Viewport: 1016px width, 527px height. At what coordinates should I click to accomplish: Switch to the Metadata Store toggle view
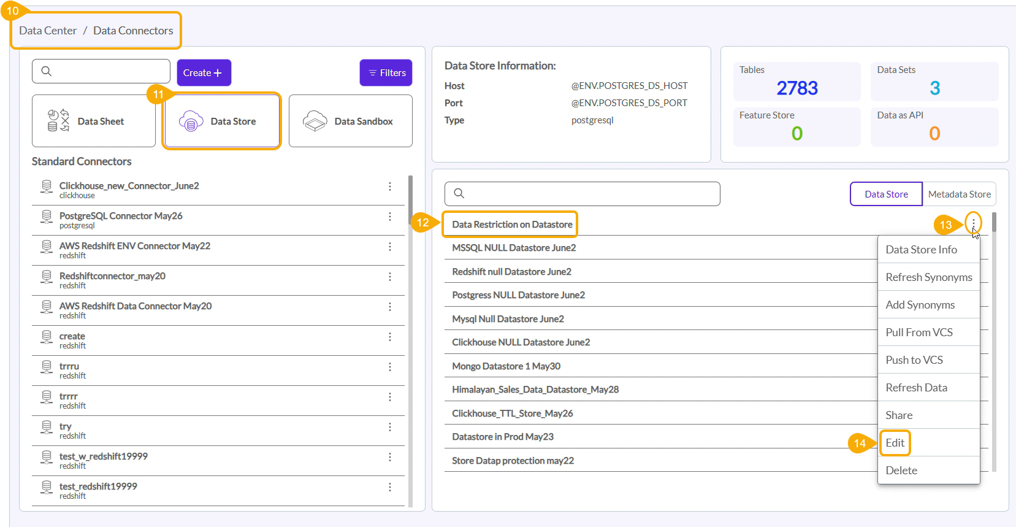(x=959, y=194)
